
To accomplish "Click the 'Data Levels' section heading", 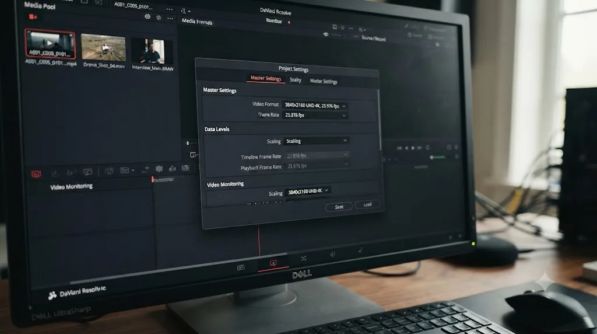I will click(217, 129).
